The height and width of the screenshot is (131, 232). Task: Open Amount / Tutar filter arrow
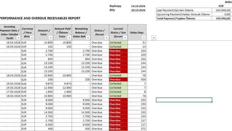(51, 38)
